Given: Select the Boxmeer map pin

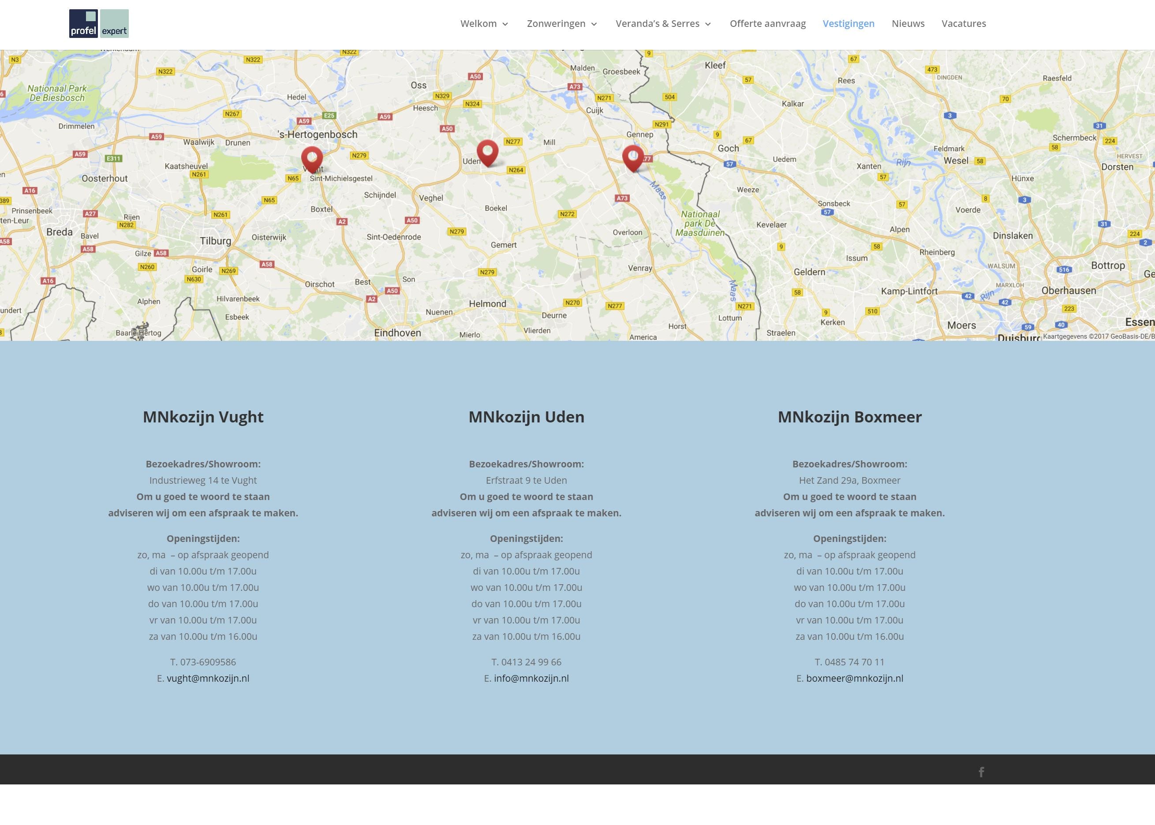Looking at the screenshot, I should [x=633, y=158].
